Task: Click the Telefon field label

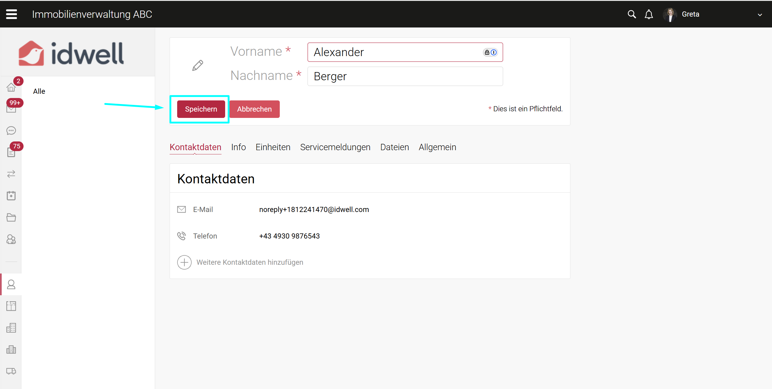Action: tap(205, 236)
